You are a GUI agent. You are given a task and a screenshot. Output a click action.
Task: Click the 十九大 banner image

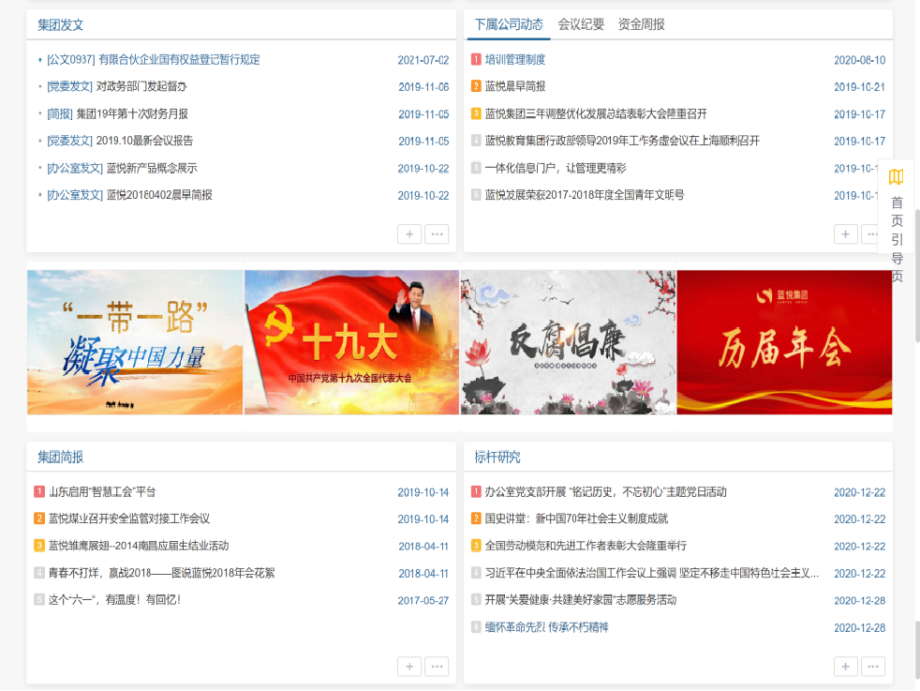click(351, 342)
